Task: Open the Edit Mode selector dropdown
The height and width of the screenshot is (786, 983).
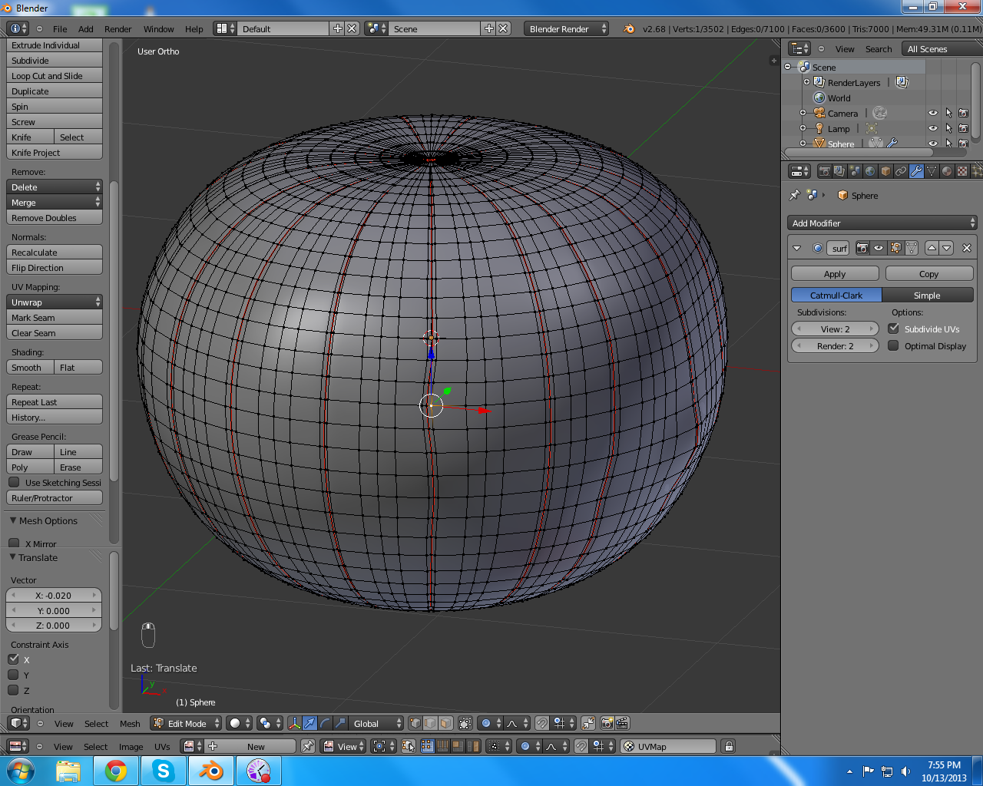Action: [187, 723]
